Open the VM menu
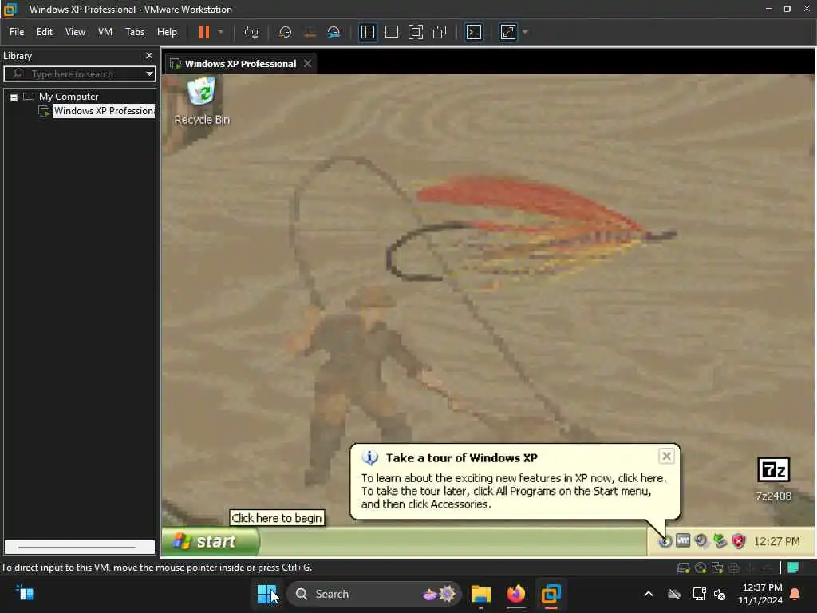Viewport: 817px width, 613px height. (x=105, y=32)
